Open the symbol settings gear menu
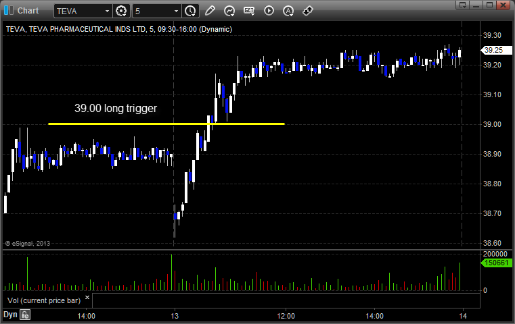 pyautogui.click(x=121, y=11)
